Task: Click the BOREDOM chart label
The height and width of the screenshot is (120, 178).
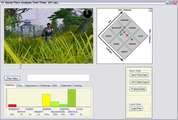Action: (x=14, y=109)
